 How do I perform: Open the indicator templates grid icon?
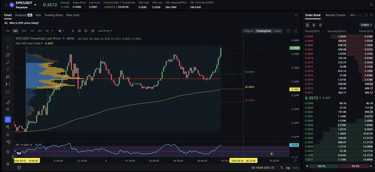pos(86,31)
